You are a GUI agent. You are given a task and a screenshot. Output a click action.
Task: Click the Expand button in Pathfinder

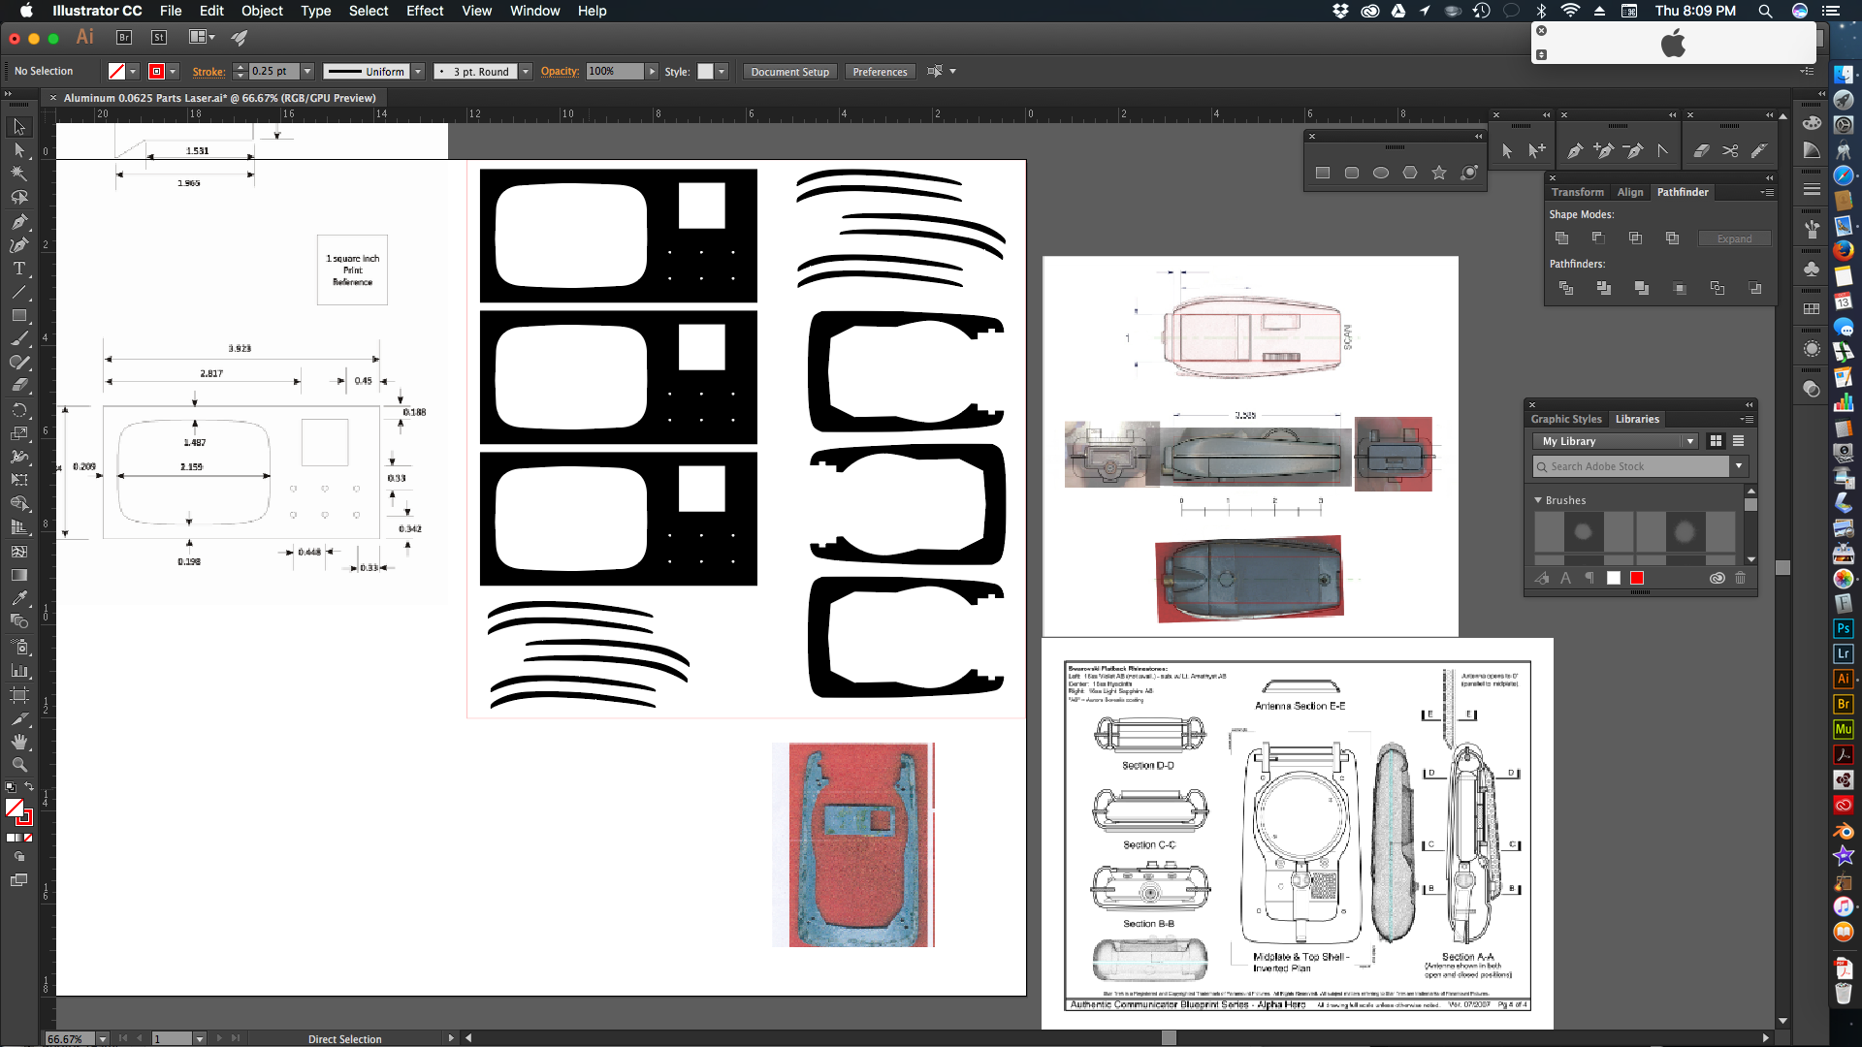pyautogui.click(x=1734, y=238)
